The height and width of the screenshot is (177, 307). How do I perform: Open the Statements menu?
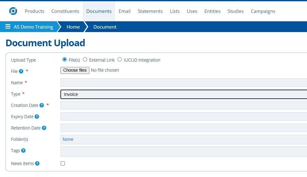point(150,11)
